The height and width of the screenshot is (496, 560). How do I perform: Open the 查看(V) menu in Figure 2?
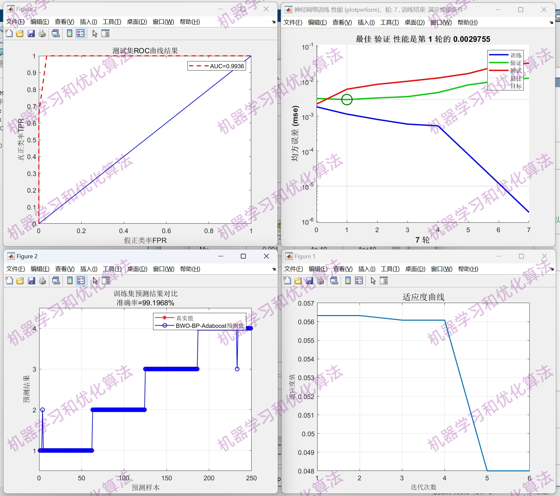point(64,269)
